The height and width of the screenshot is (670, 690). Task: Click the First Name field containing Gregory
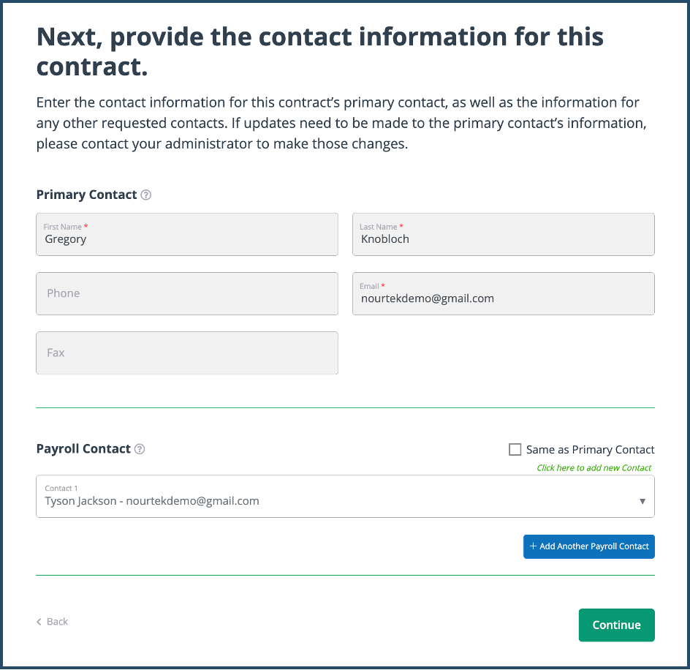click(x=186, y=235)
